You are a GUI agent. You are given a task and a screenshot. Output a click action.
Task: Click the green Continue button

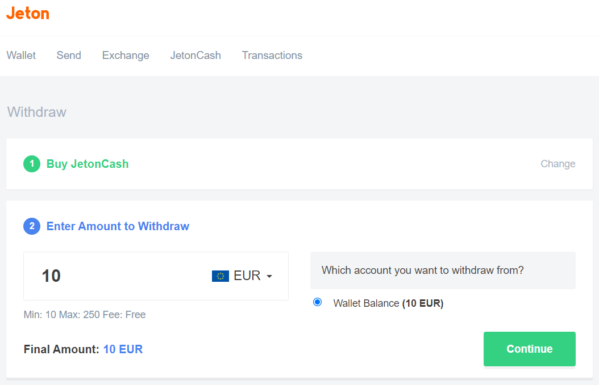point(530,349)
